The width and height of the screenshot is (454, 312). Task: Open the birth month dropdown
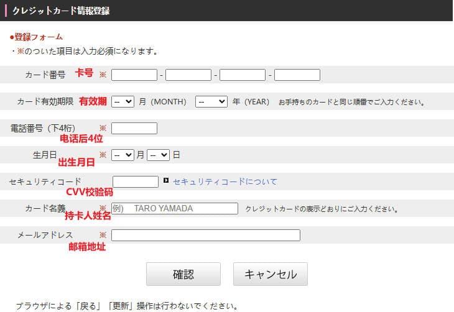[x=123, y=155]
